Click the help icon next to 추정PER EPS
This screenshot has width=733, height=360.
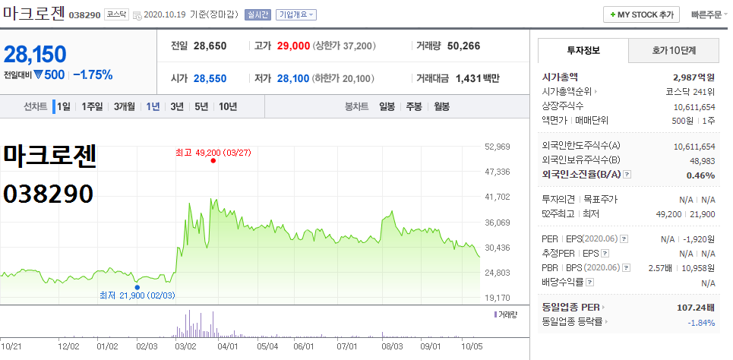[x=605, y=254]
